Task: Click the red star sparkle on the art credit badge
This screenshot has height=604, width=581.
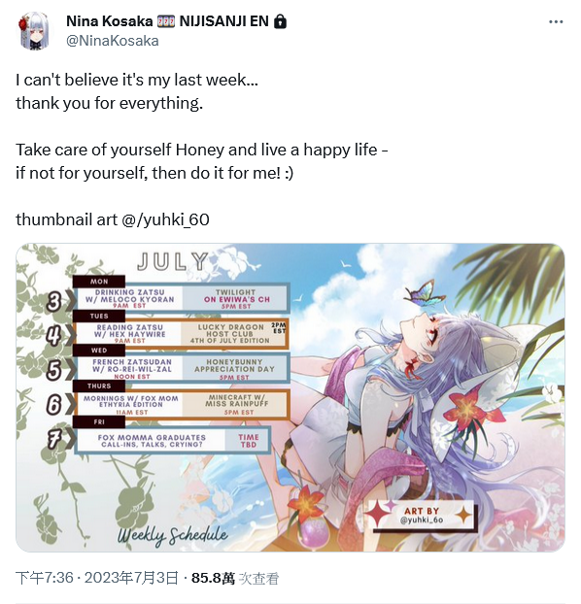Action: tap(377, 515)
